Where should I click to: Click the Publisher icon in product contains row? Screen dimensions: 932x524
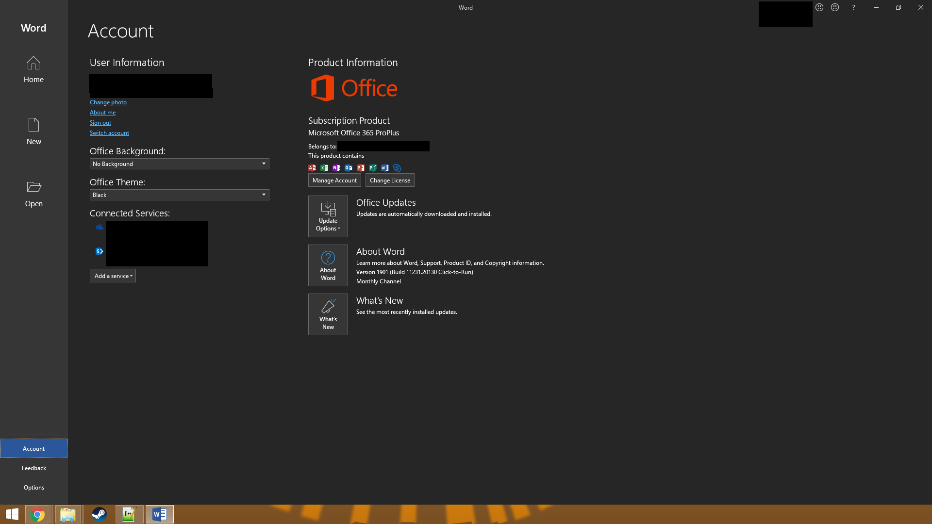point(373,168)
